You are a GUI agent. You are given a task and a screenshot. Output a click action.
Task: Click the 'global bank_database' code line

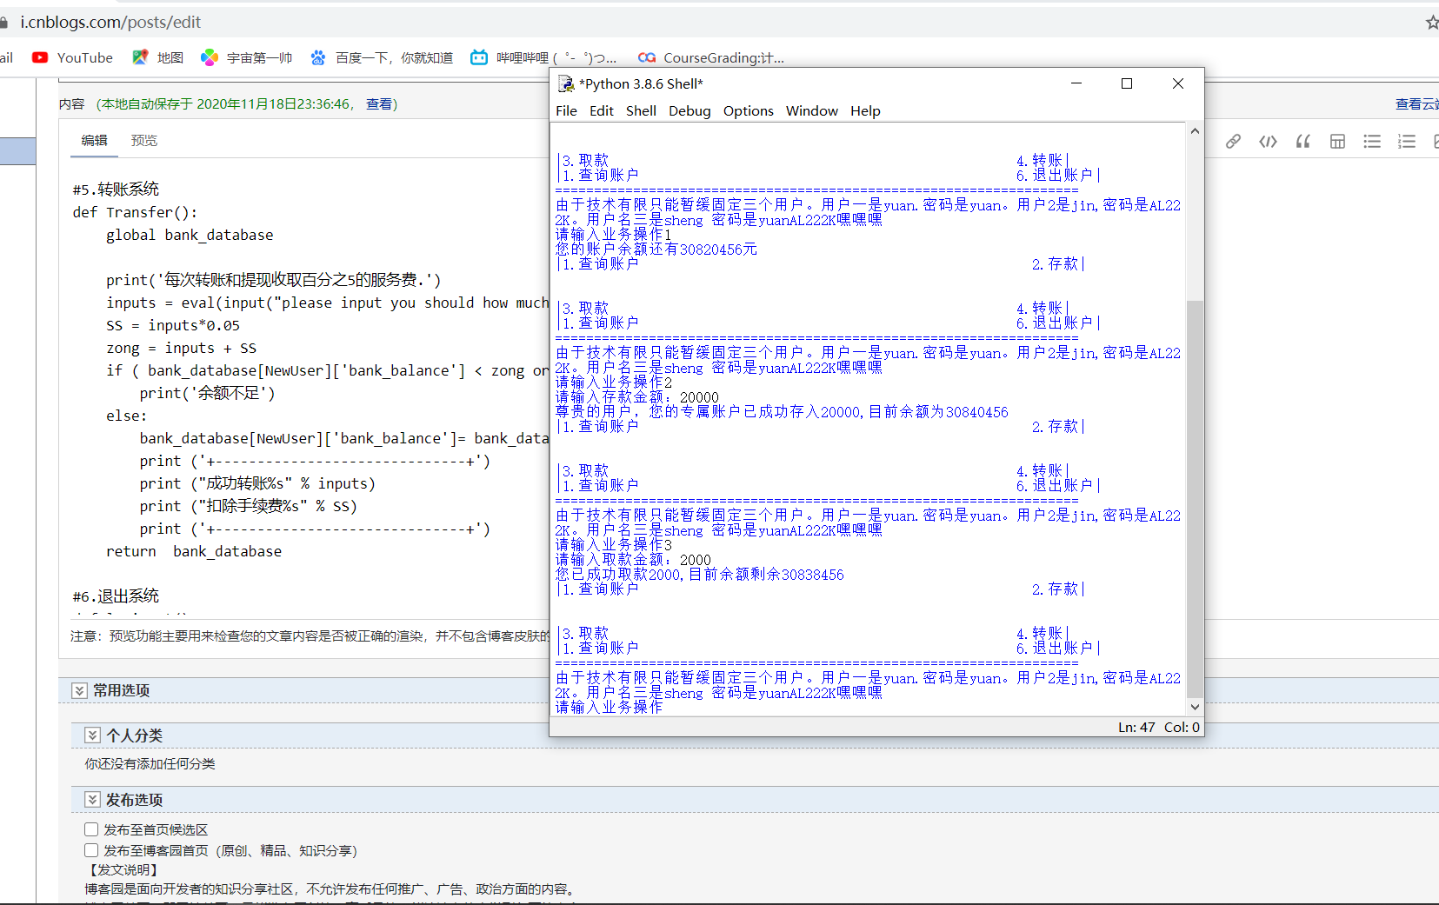(x=190, y=235)
